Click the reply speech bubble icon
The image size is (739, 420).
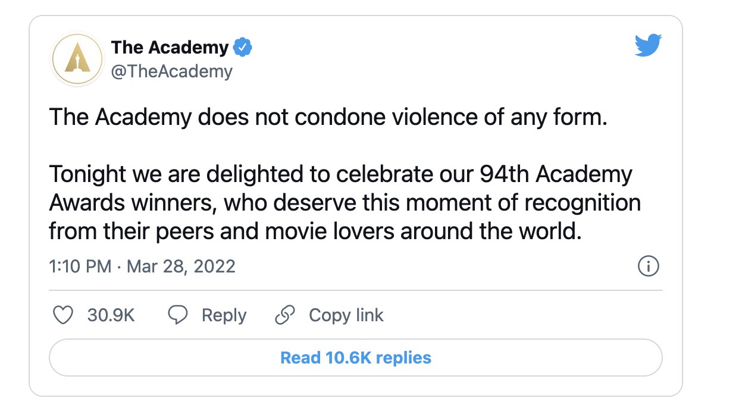tap(178, 315)
